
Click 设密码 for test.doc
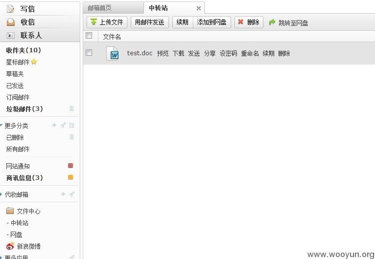coord(229,53)
